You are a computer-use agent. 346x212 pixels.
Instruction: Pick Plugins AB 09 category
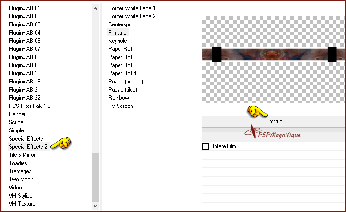click(x=24, y=65)
